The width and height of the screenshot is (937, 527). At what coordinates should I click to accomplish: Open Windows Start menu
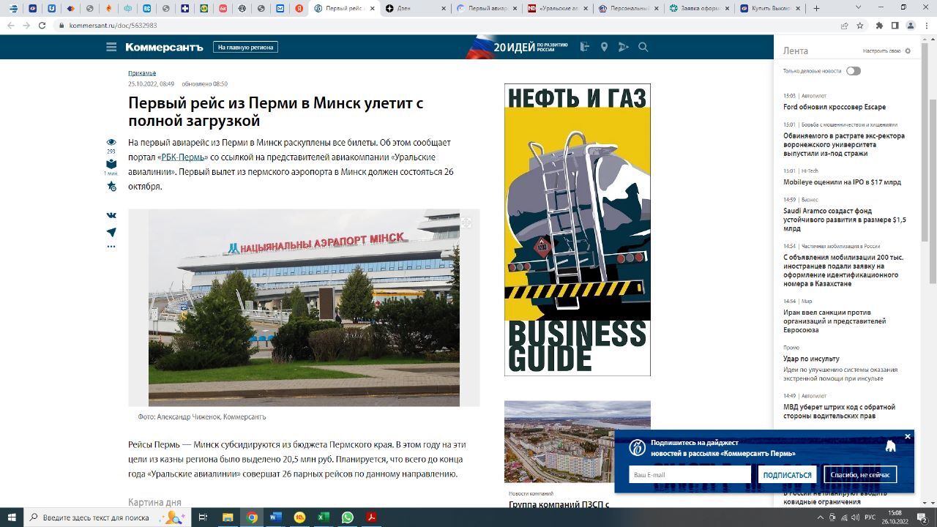(x=12, y=517)
